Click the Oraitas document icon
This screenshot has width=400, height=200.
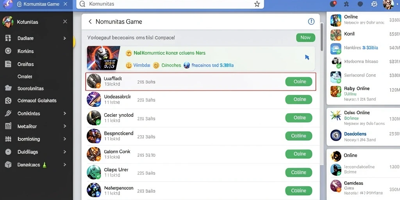coord(8,64)
